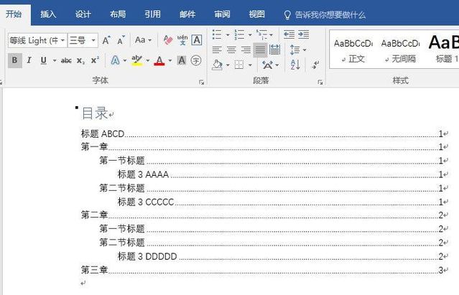Image resolution: width=459 pixels, height=295 pixels.
Task: Increase paragraph indent
Action: (x=304, y=34)
